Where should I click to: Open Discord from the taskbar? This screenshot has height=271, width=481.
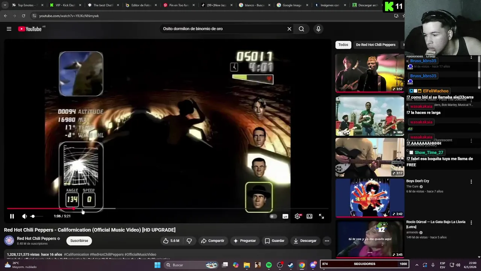pyautogui.click(x=313, y=265)
